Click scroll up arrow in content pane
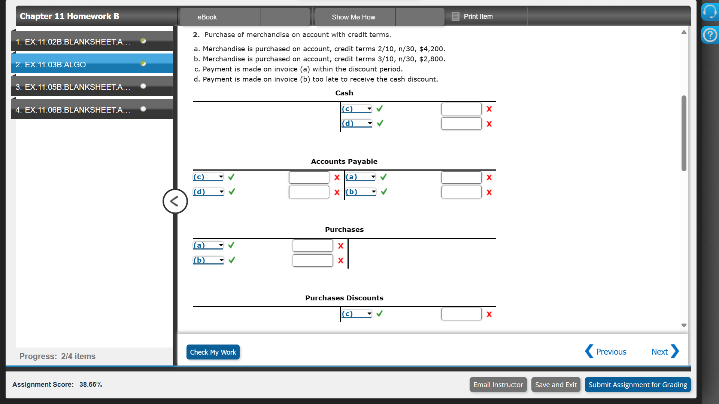 pos(684,32)
